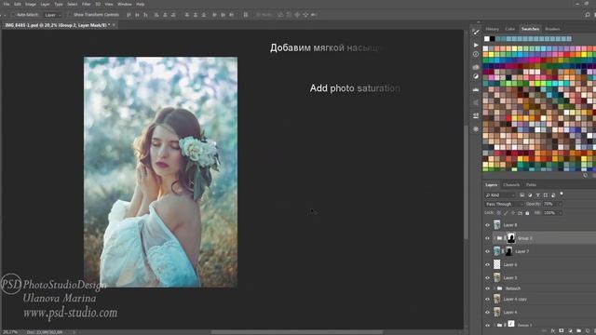Viewport: 596px width, 335px height.
Task: Switch to the Paths tab
Action: tap(531, 185)
